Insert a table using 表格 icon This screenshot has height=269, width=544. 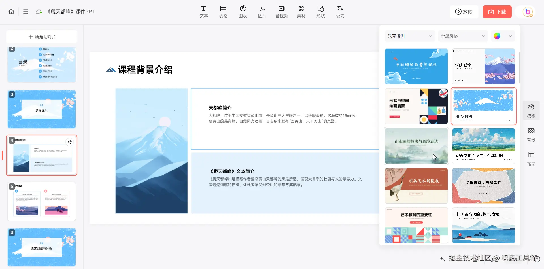point(223,12)
